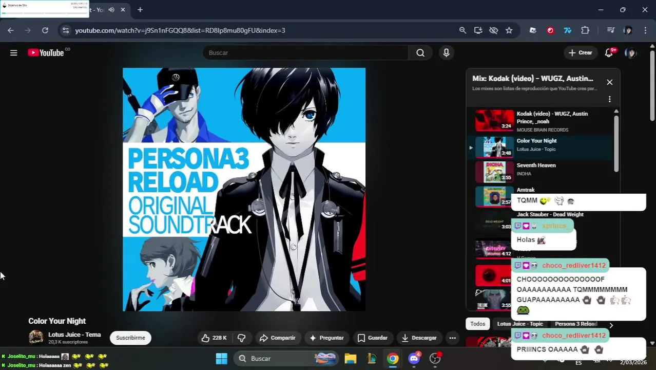This screenshot has height=370, width=656.
Task: Click the taskbar Buscar search box
Action: (x=286, y=358)
